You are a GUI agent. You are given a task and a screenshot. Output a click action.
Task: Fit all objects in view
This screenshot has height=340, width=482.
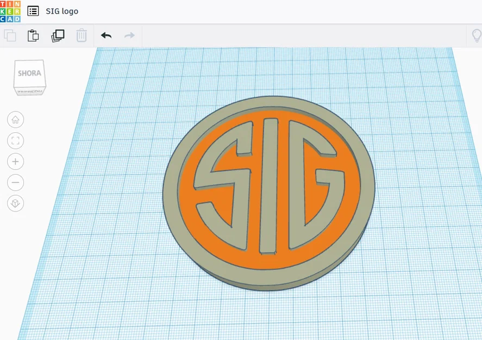click(x=15, y=140)
